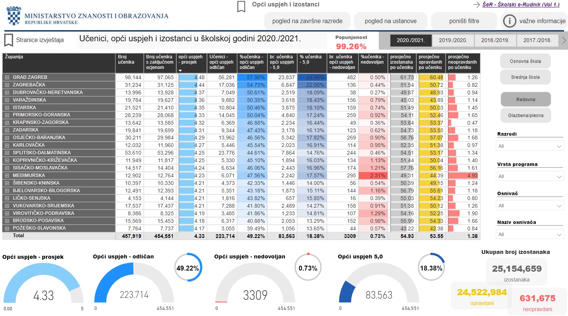Click the poništi filtre button
The image size is (568, 316).
(x=464, y=21)
